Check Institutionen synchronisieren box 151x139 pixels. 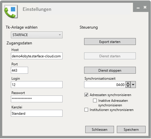(86, 110)
